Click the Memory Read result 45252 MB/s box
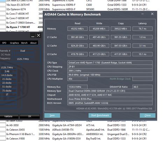Screen dimensions: 168x141 coord(77,29)
